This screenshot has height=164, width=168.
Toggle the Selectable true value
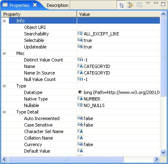point(88,40)
